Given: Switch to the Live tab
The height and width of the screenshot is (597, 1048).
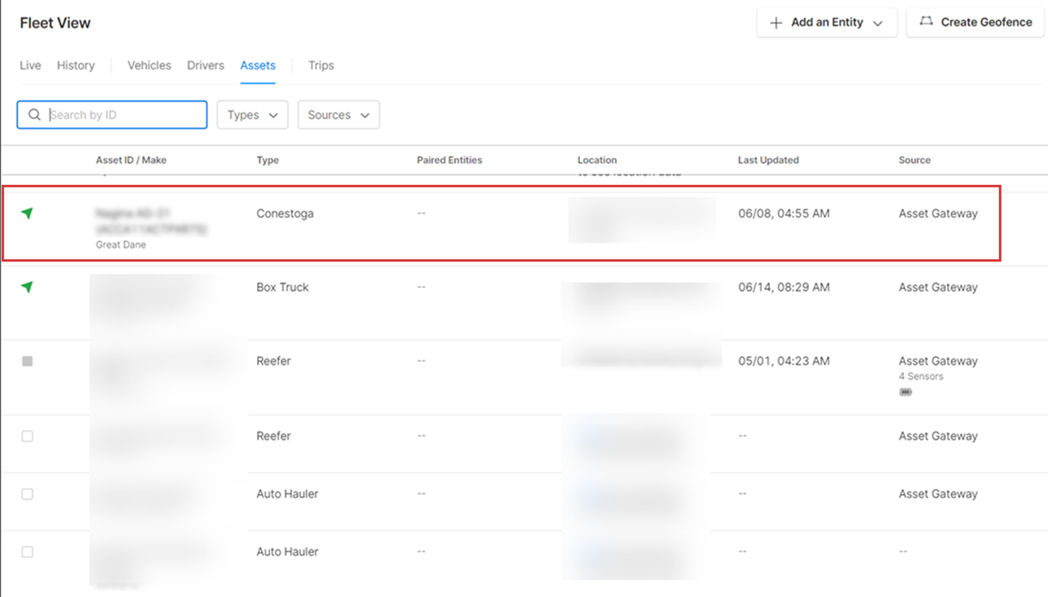Looking at the screenshot, I should coord(30,65).
